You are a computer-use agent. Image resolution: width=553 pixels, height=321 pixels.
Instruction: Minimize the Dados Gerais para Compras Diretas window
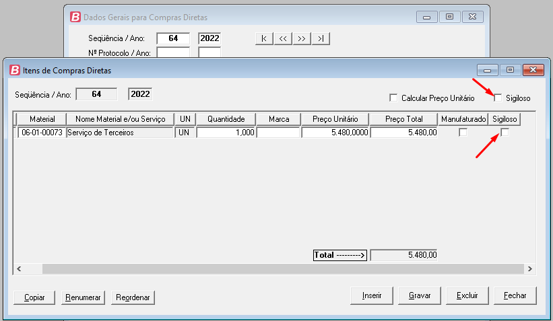427,17
